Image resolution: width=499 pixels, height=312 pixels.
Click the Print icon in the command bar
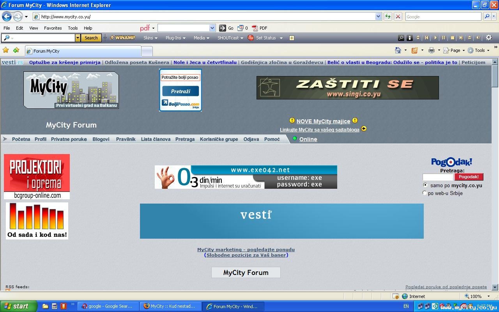click(x=432, y=50)
